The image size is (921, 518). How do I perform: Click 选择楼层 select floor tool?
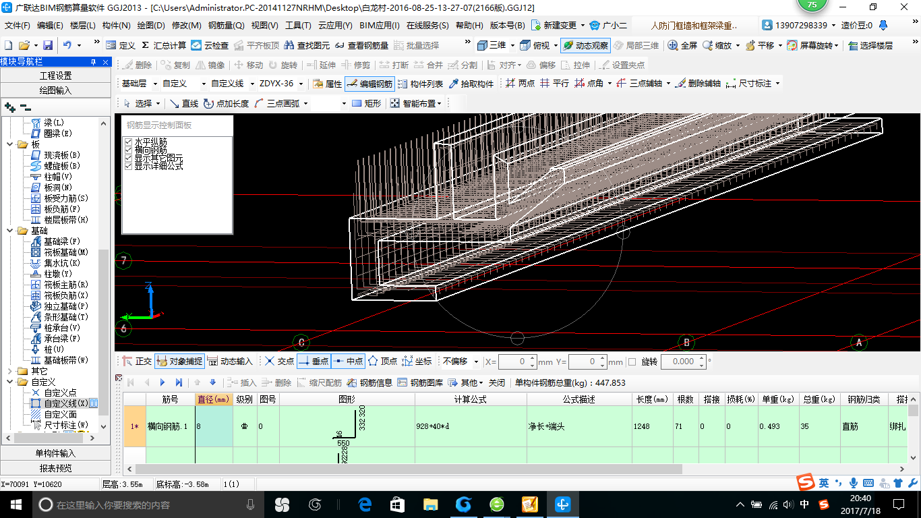(870, 45)
